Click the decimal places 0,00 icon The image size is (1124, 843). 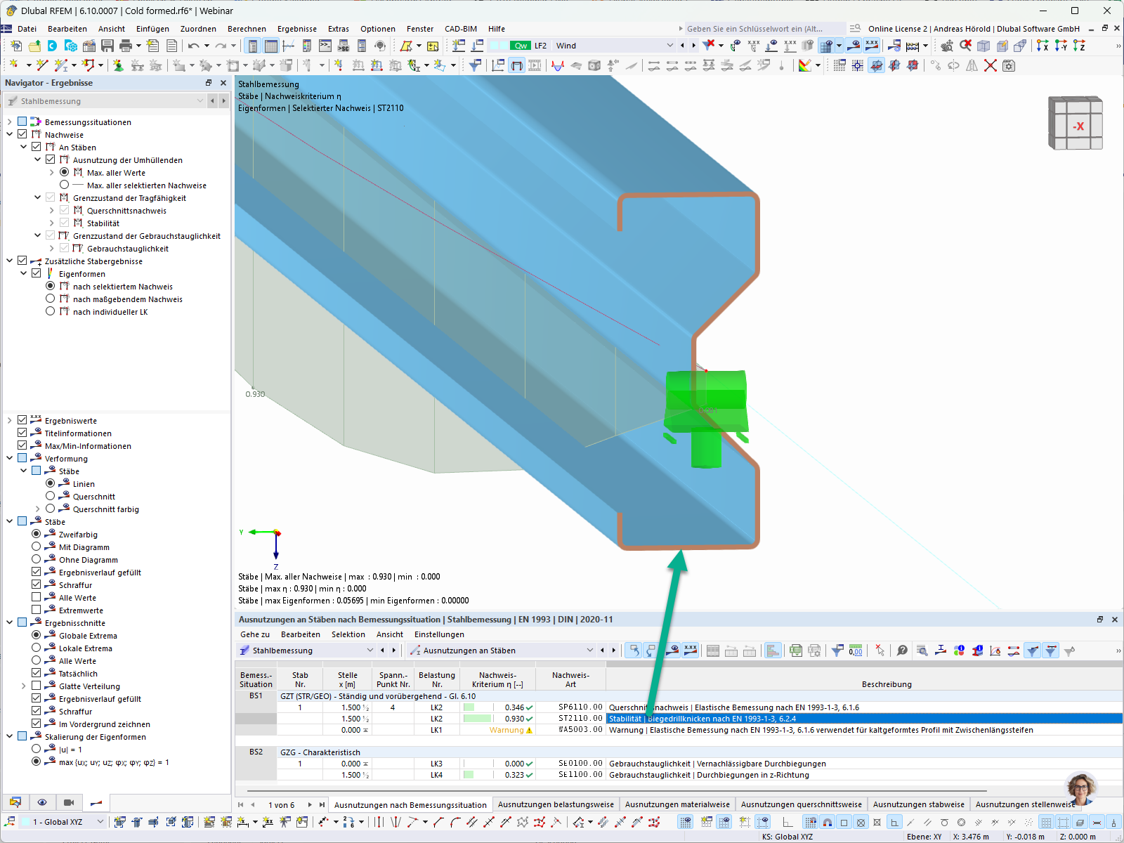coord(856,651)
